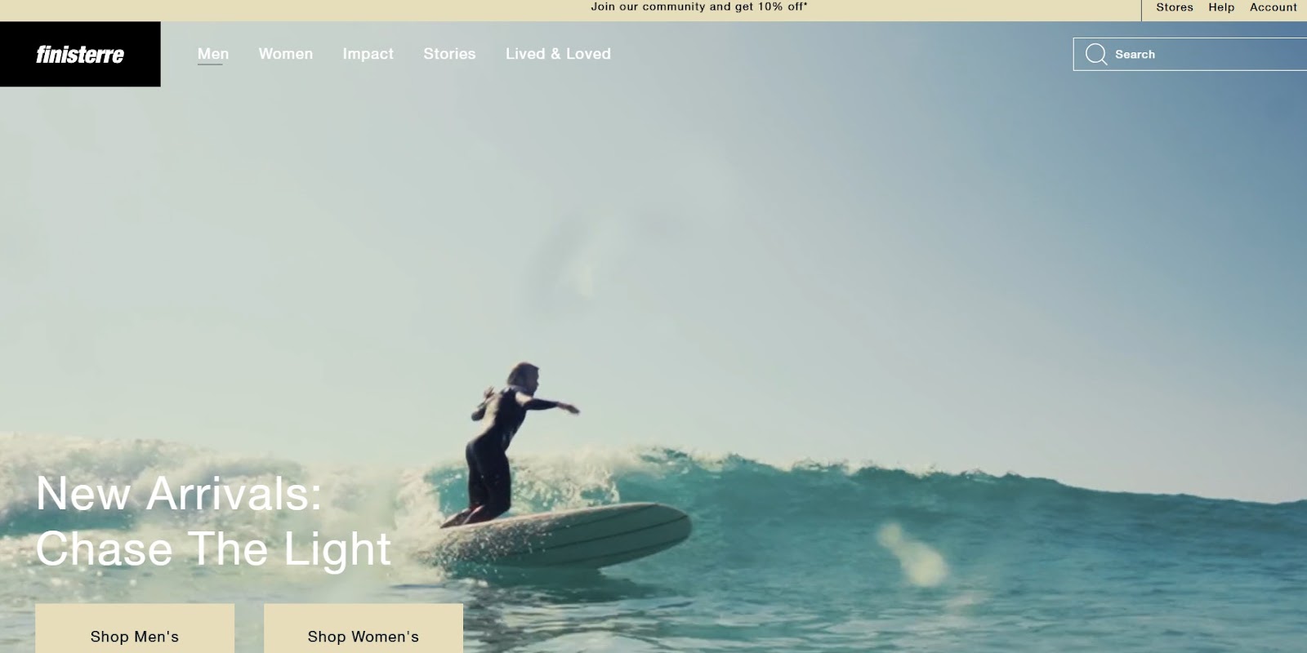Go to the Stores link

click(x=1175, y=7)
